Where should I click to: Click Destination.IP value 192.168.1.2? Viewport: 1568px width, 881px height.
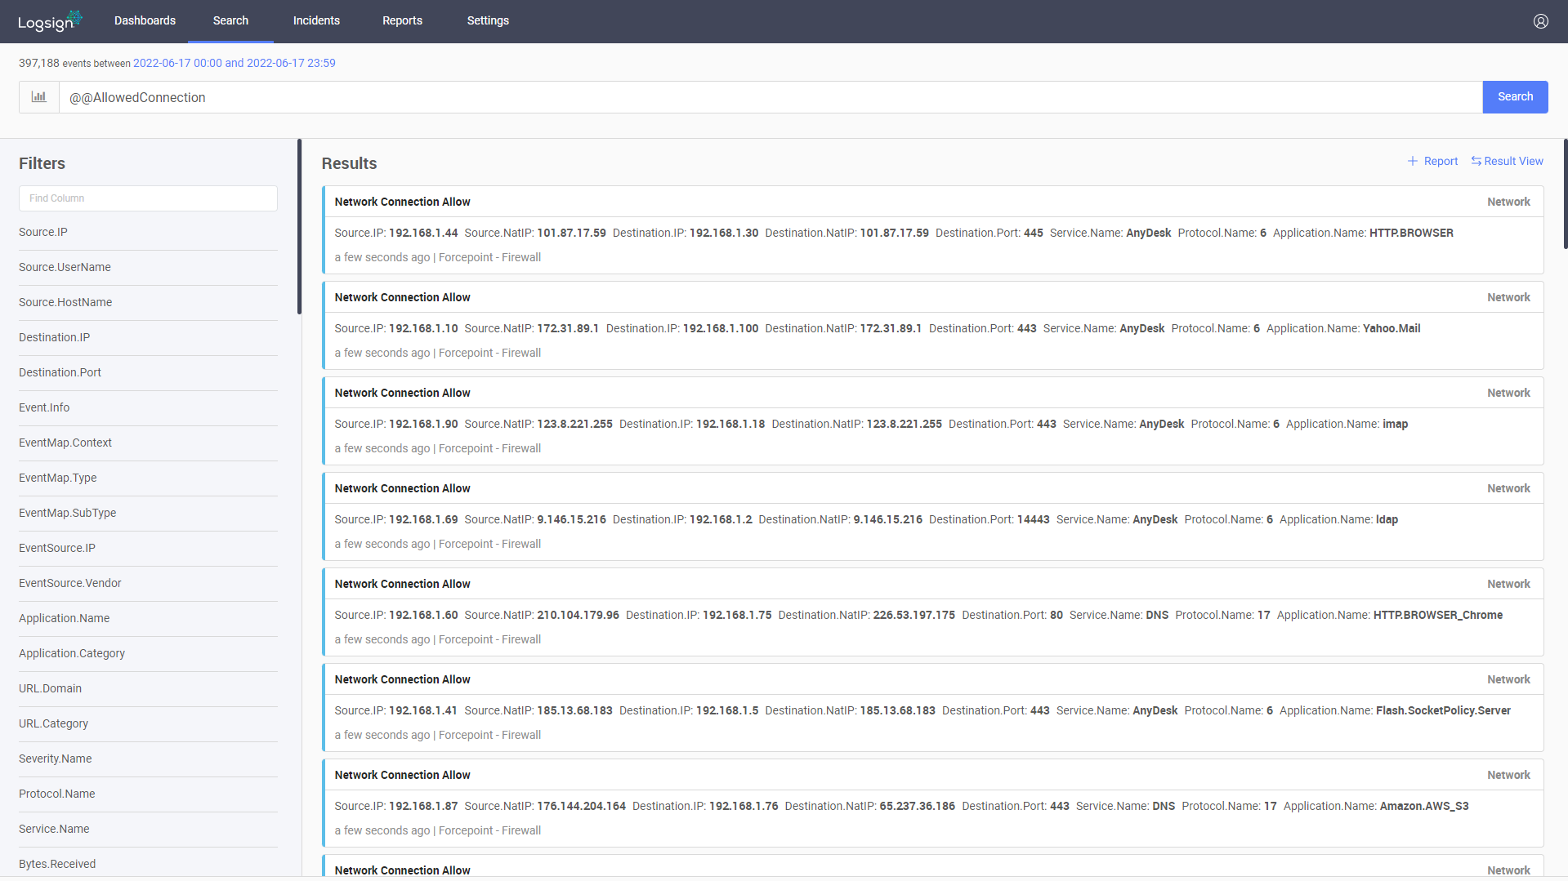coord(721,519)
